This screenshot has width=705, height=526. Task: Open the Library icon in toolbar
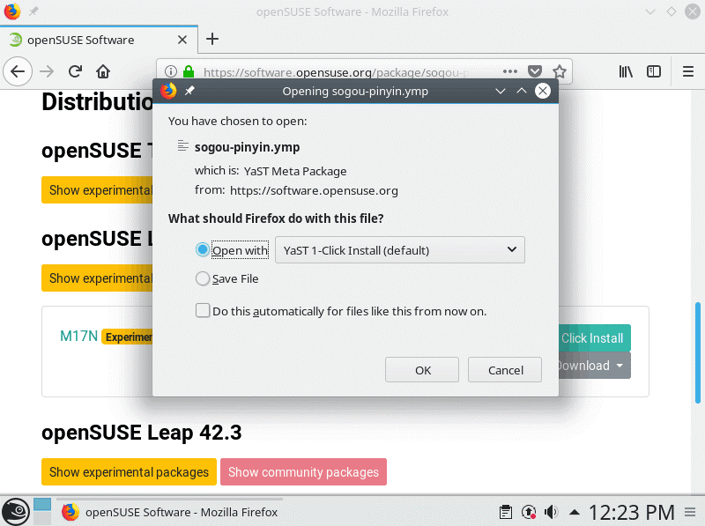pyautogui.click(x=626, y=71)
